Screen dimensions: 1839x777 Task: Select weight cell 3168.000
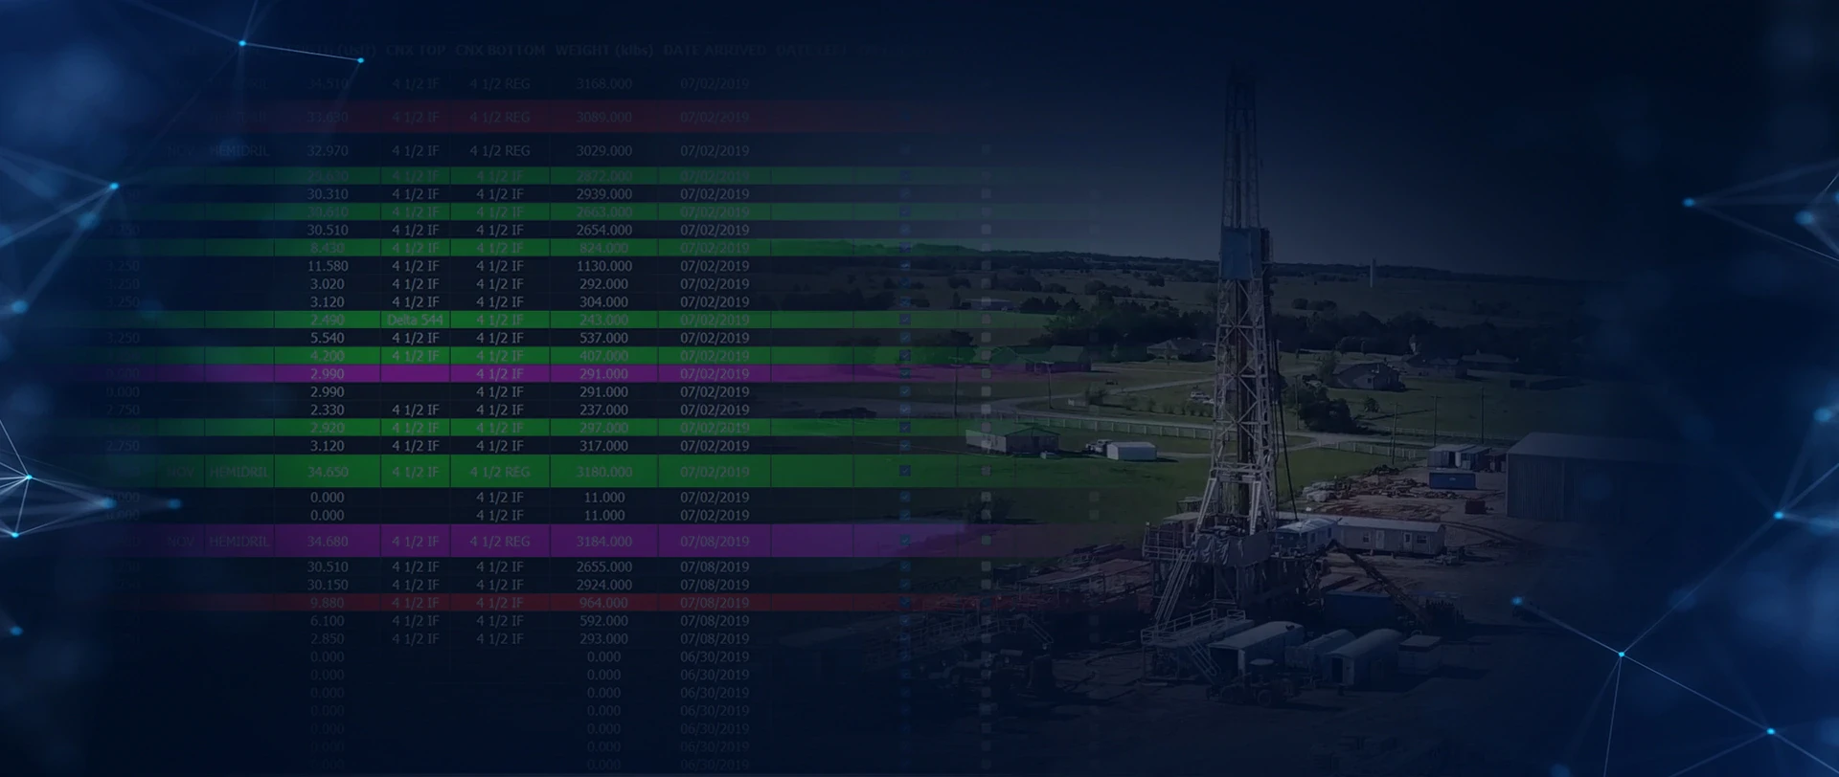(x=603, y=84)
